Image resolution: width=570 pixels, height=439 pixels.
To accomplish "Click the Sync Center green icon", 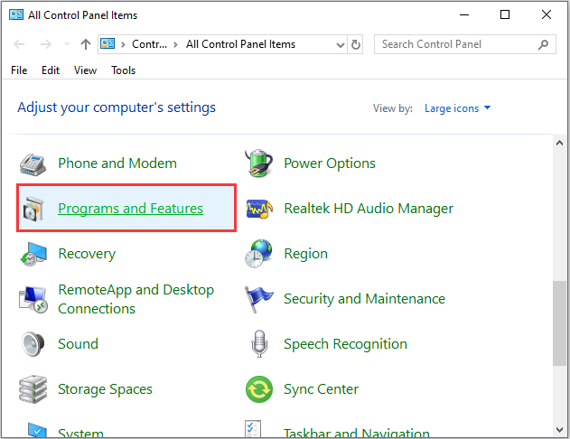I will [x=259, y=389].
